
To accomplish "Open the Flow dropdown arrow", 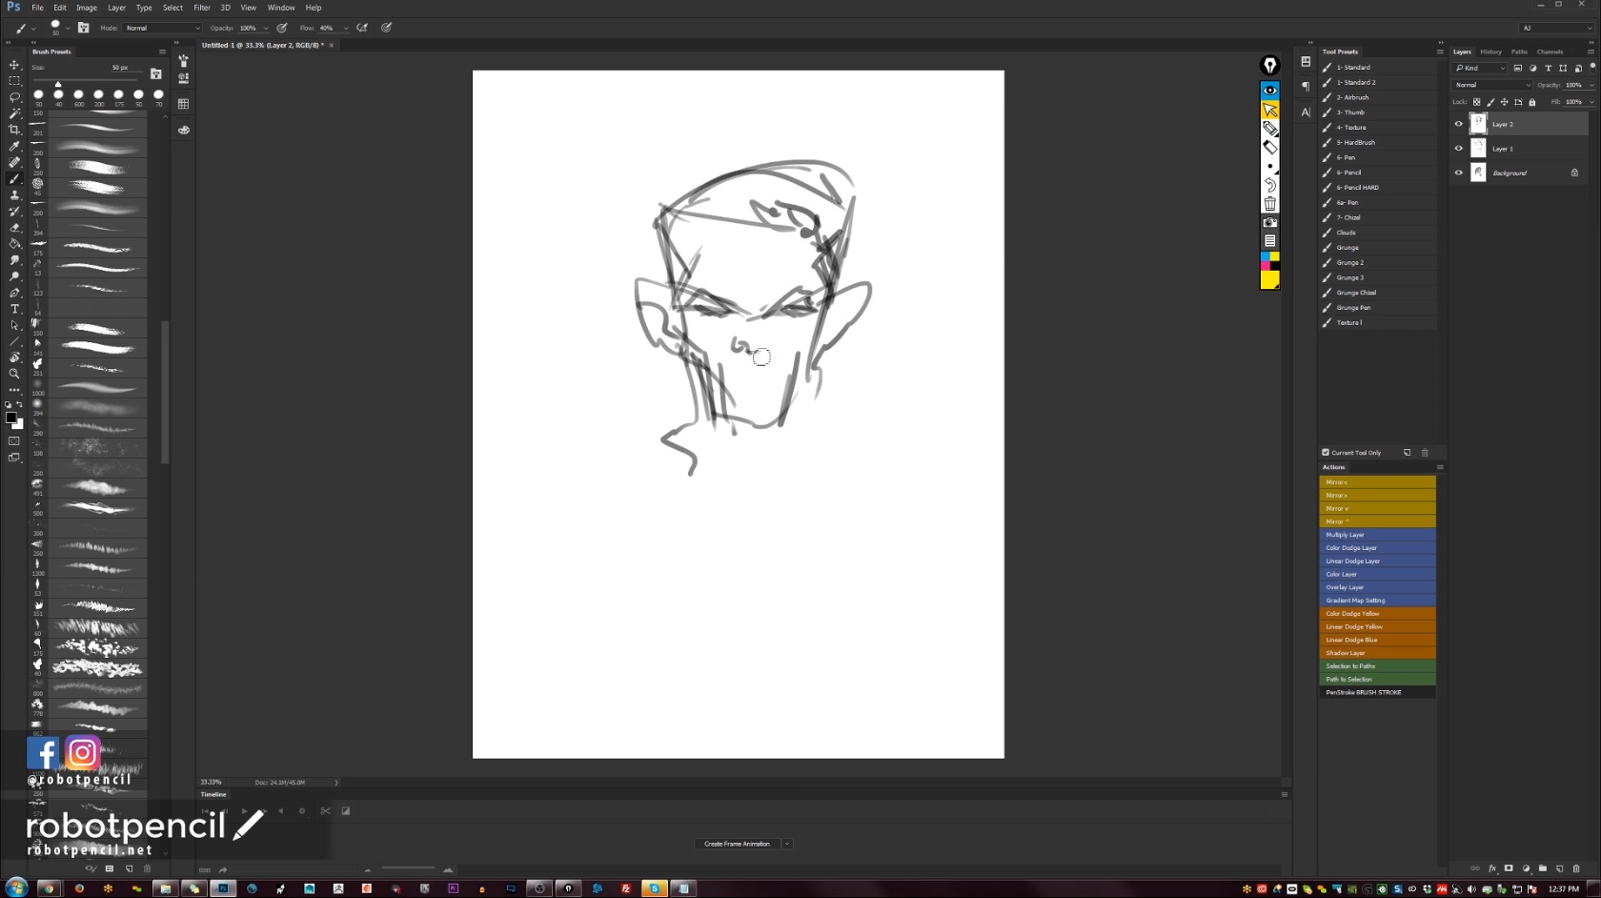I will click(346, 28).
